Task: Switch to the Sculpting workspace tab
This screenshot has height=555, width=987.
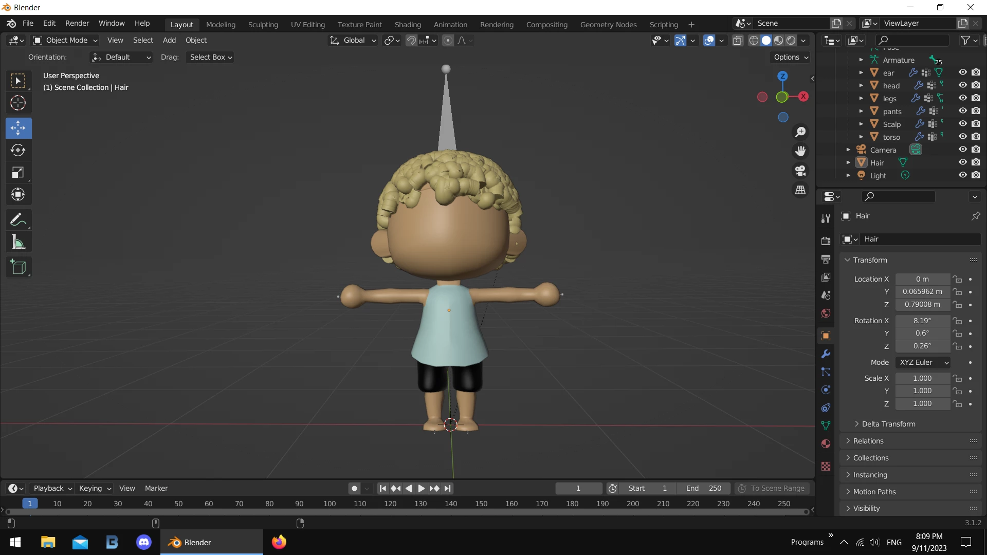Action: (263, 24)
